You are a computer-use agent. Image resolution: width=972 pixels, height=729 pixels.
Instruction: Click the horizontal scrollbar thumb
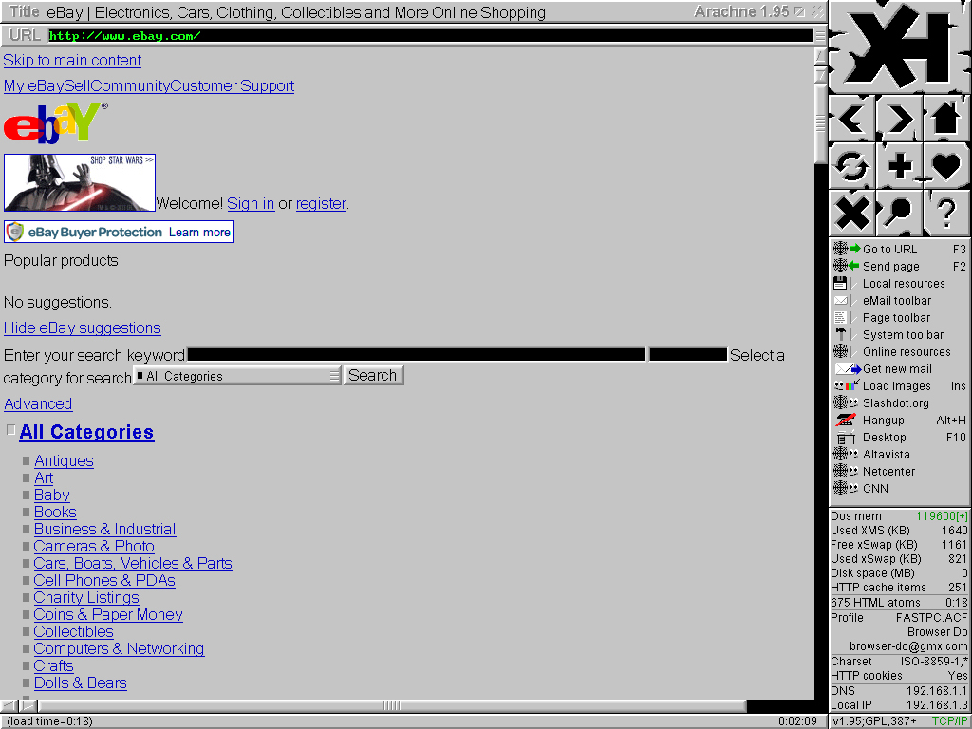click(x=392, y=705)
